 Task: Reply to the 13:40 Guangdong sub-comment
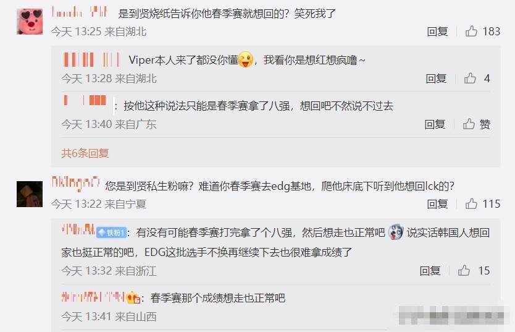[435, 124]
